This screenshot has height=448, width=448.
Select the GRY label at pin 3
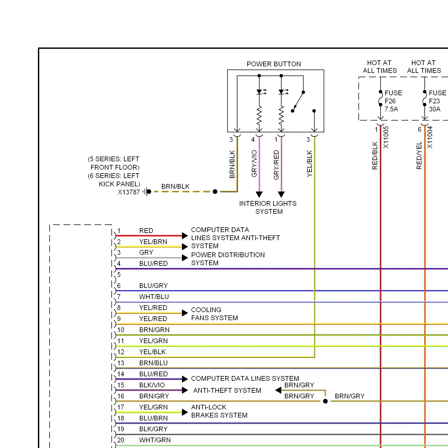(x=146, y=252)
